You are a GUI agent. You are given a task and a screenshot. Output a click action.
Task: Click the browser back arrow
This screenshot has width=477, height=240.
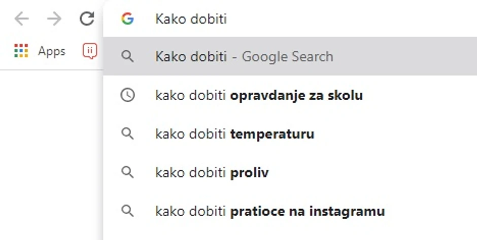point(21,19)
